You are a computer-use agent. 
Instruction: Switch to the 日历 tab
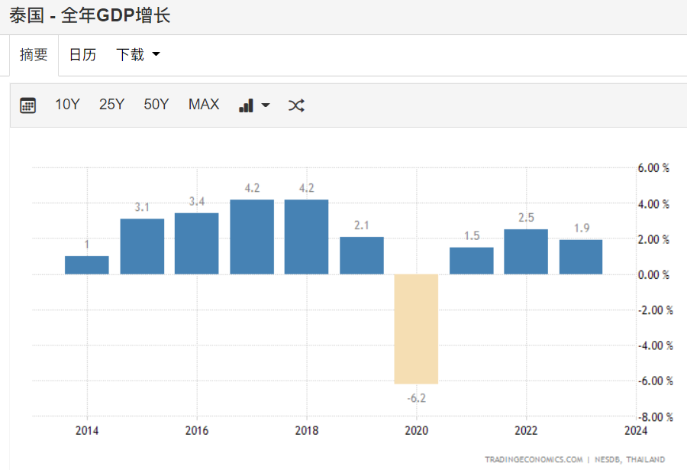tap(82, 55)
